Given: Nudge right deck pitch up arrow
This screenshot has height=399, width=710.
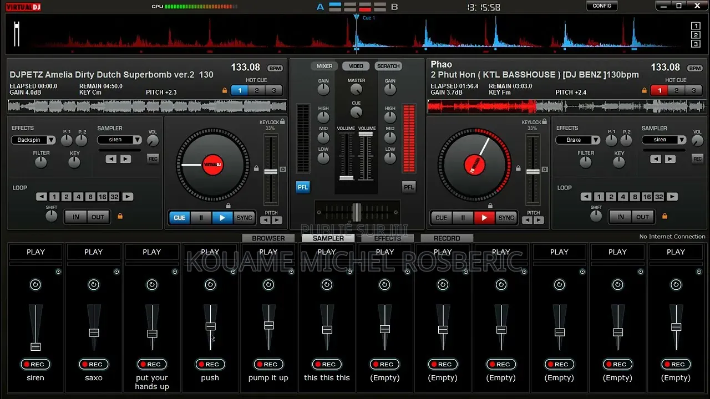Looking at the screenshot, I should pos(539,220).
